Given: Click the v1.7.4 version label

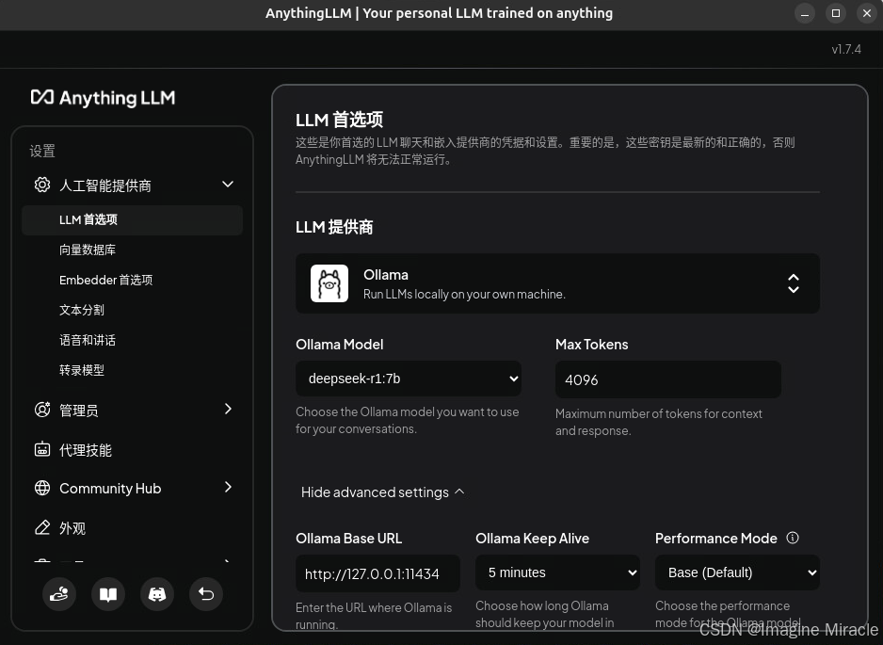Looking at the screenshot, I should point(846,50).
